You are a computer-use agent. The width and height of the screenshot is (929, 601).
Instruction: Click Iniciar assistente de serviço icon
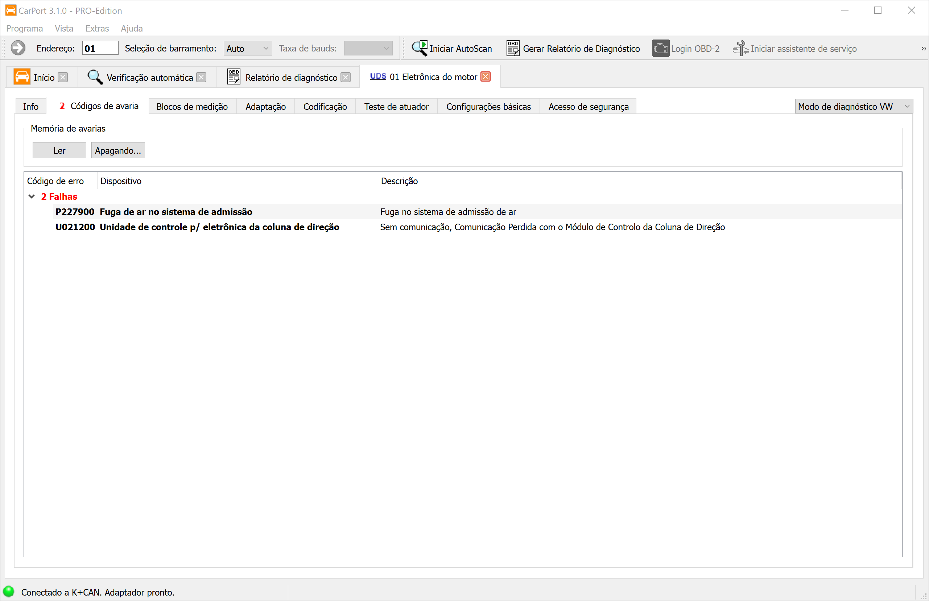tap(740, 49)
